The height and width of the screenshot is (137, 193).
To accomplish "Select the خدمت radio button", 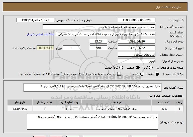I will click(138, 68).
